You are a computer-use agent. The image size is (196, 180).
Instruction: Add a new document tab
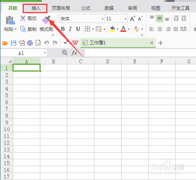pos(161,43)
